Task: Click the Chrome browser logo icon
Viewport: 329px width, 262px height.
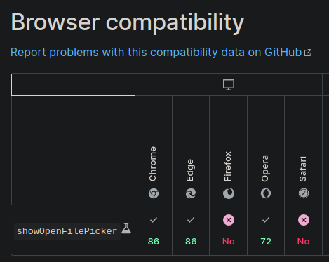Action: pyautogui.click(x=154, y=193)
